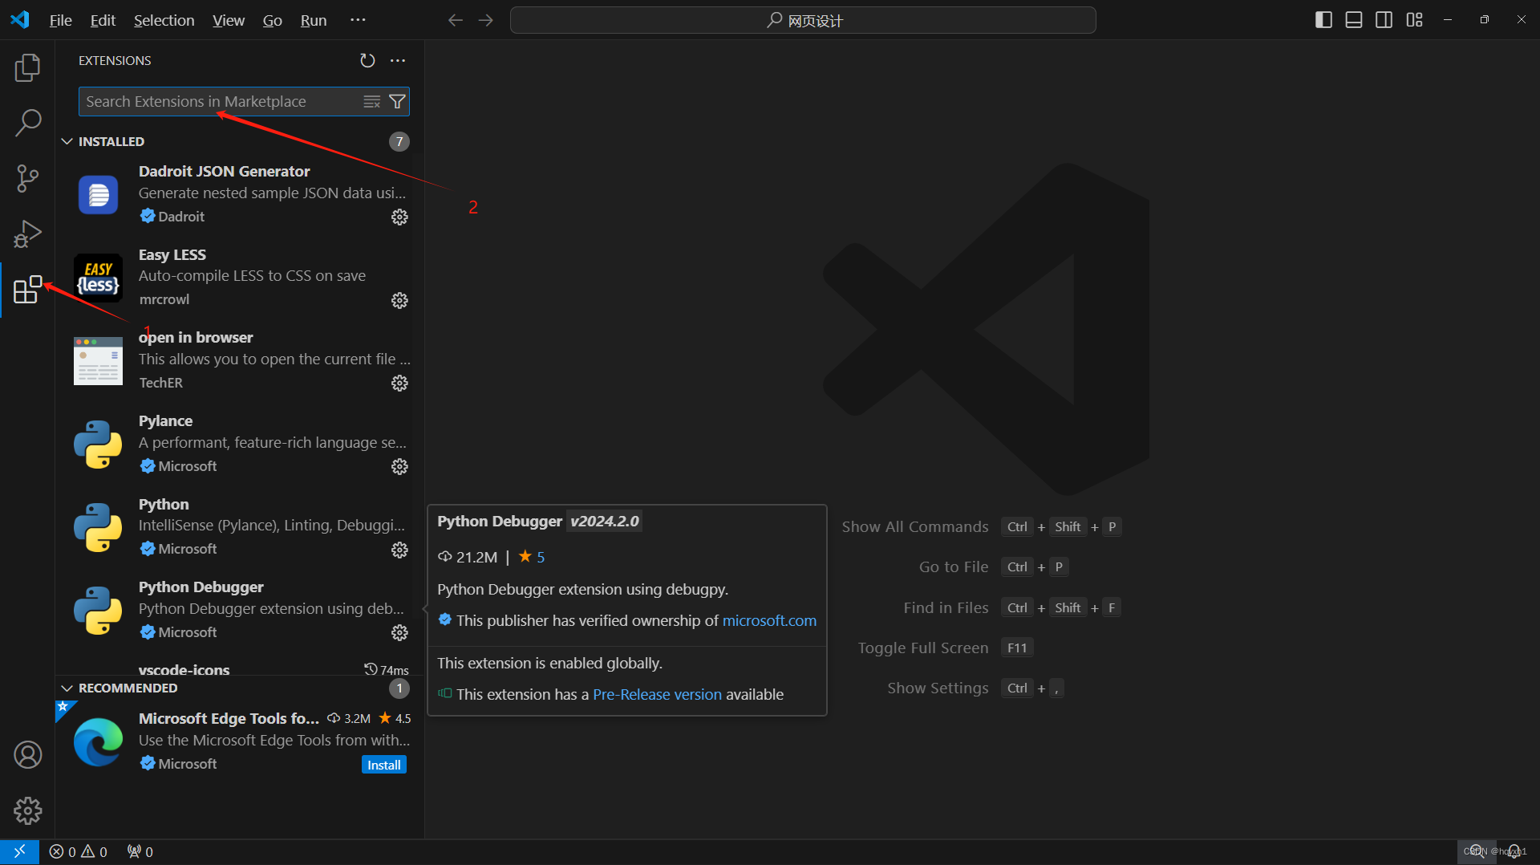Select Dadroit JSON Generator extension
Viewport: 1540px width, 865px height.
239,194
